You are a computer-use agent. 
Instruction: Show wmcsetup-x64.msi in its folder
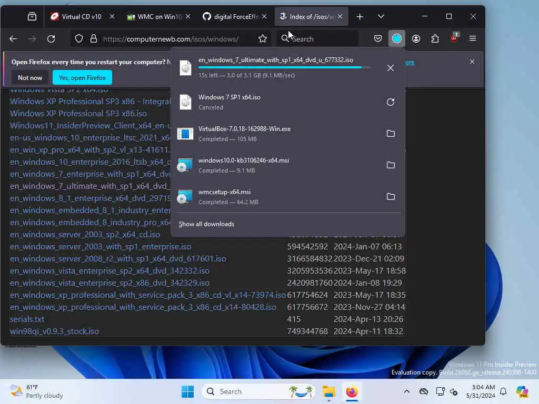coord(391,197)
